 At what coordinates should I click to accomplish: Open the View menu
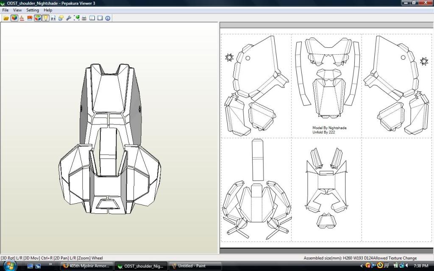17,10
